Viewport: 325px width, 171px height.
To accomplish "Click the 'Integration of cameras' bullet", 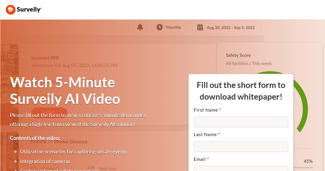I will pos(45,161).
